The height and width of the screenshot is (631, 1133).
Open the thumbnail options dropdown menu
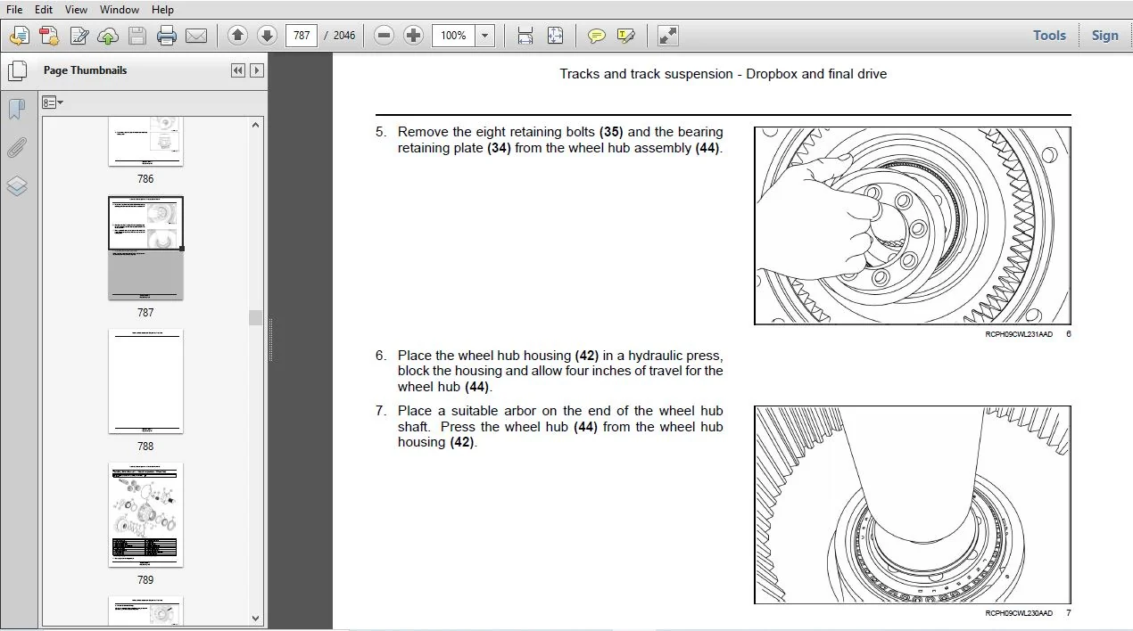coord(53,102)
